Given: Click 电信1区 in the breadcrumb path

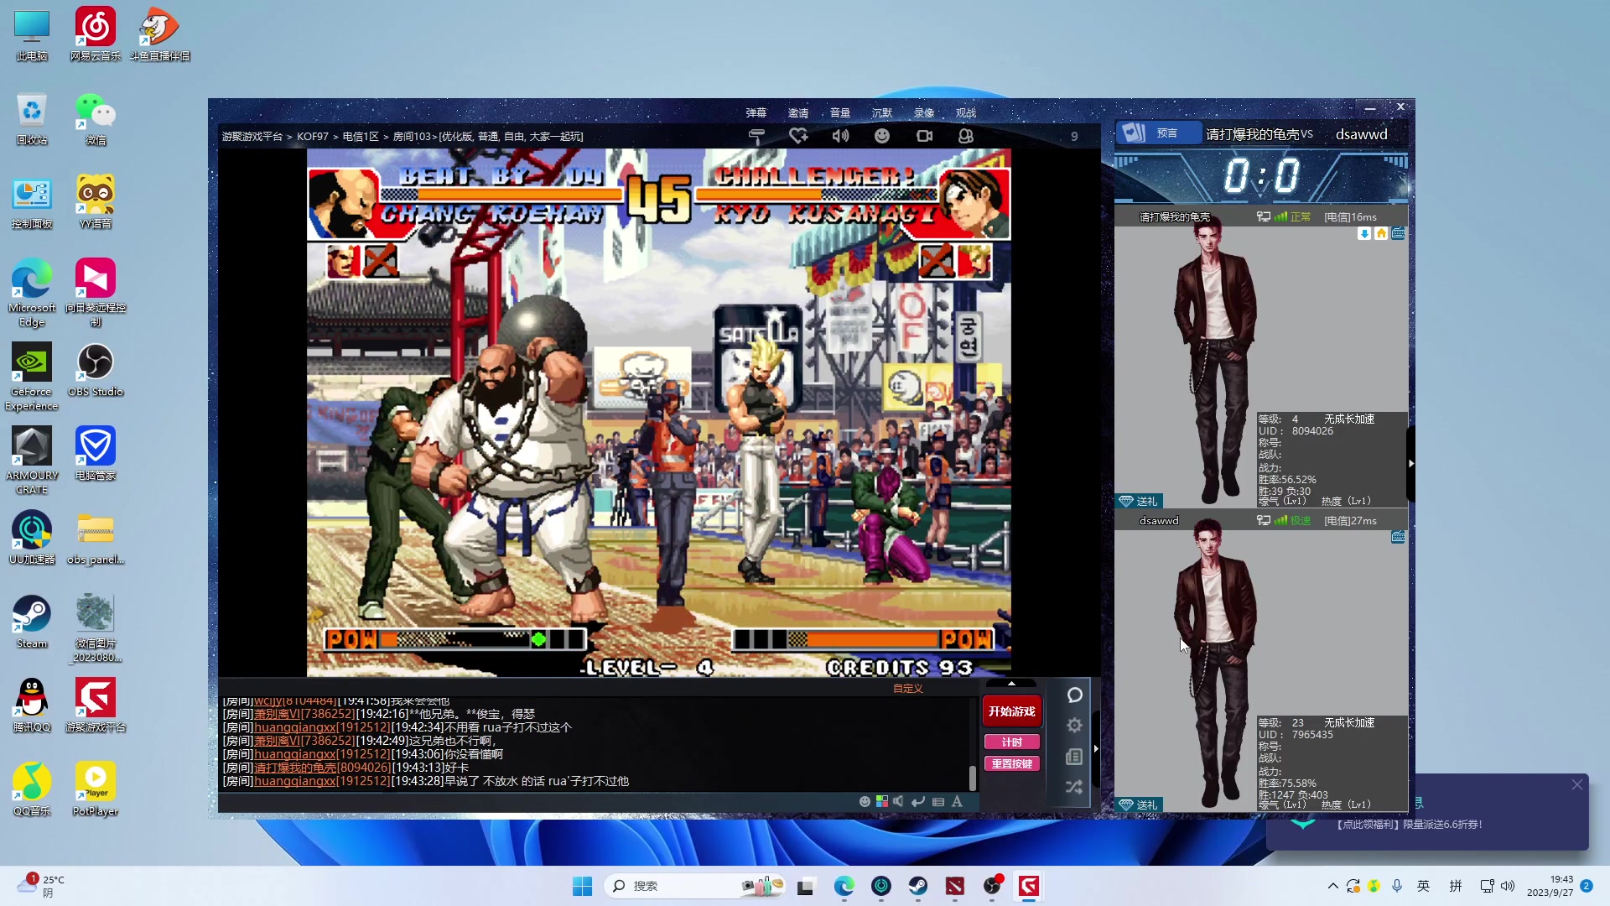Looking at the screenshot, I should point(361,137).
